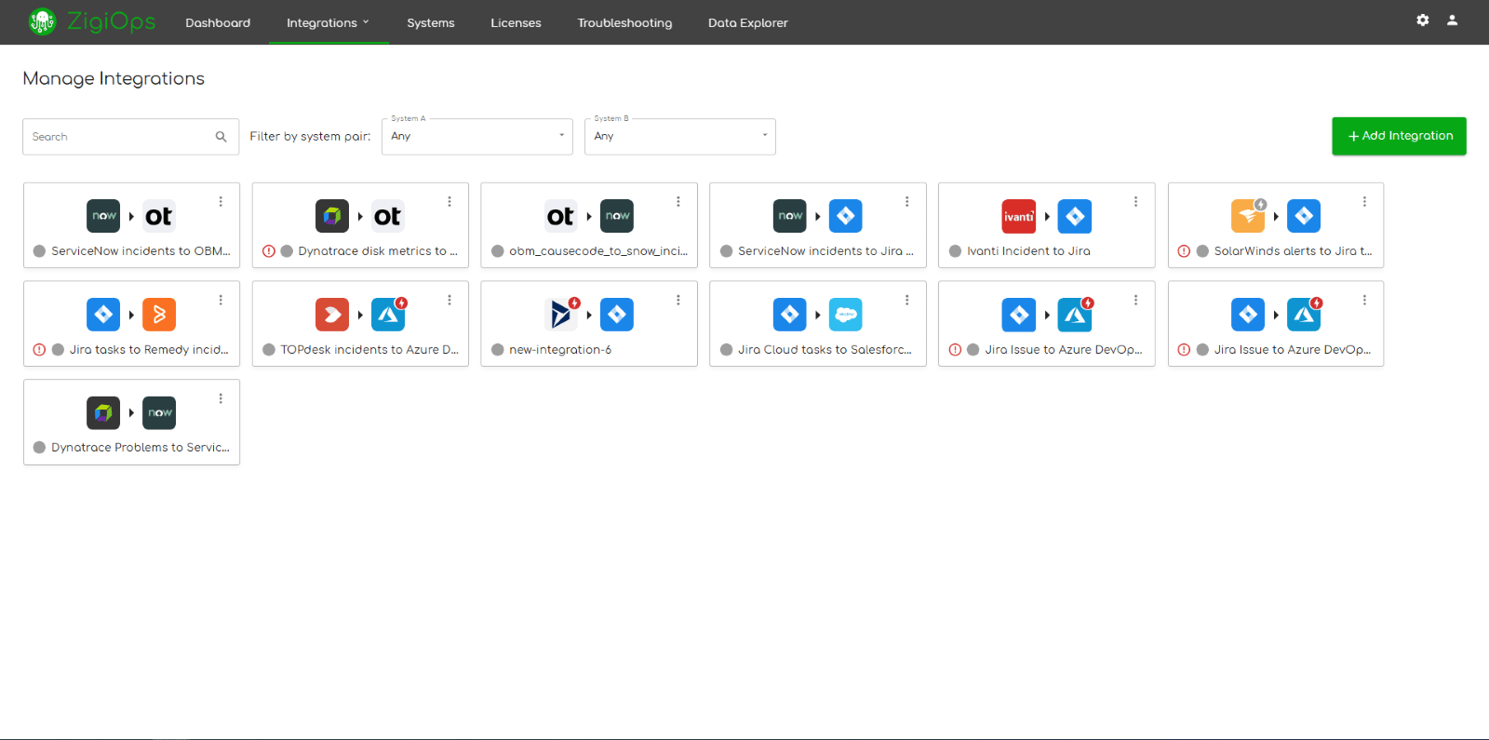Viewport: 1489px width, 740px height.
Task: Click the search magnifier icon
Action: coord(221,137)
